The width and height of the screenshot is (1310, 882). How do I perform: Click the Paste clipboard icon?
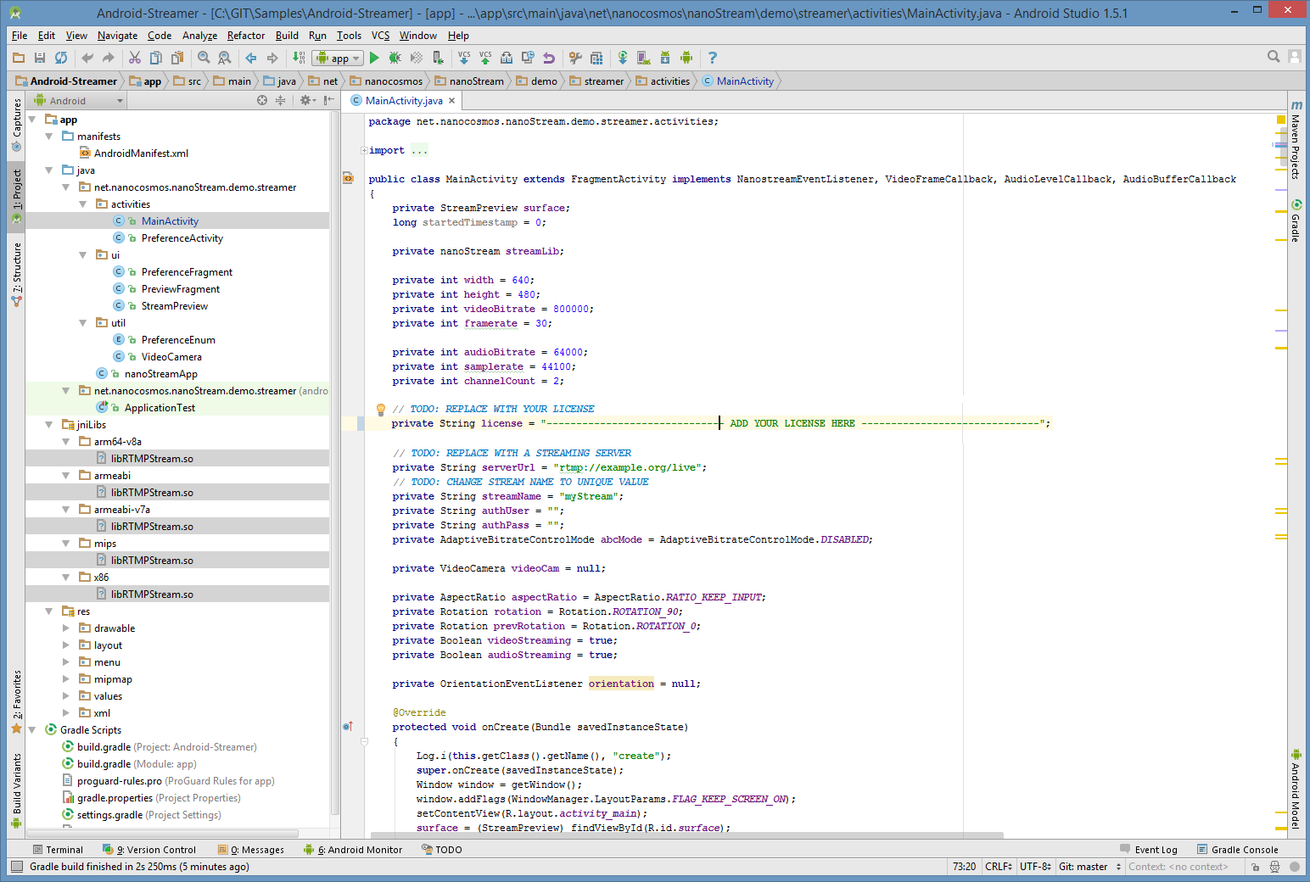[x=177, y=58]
